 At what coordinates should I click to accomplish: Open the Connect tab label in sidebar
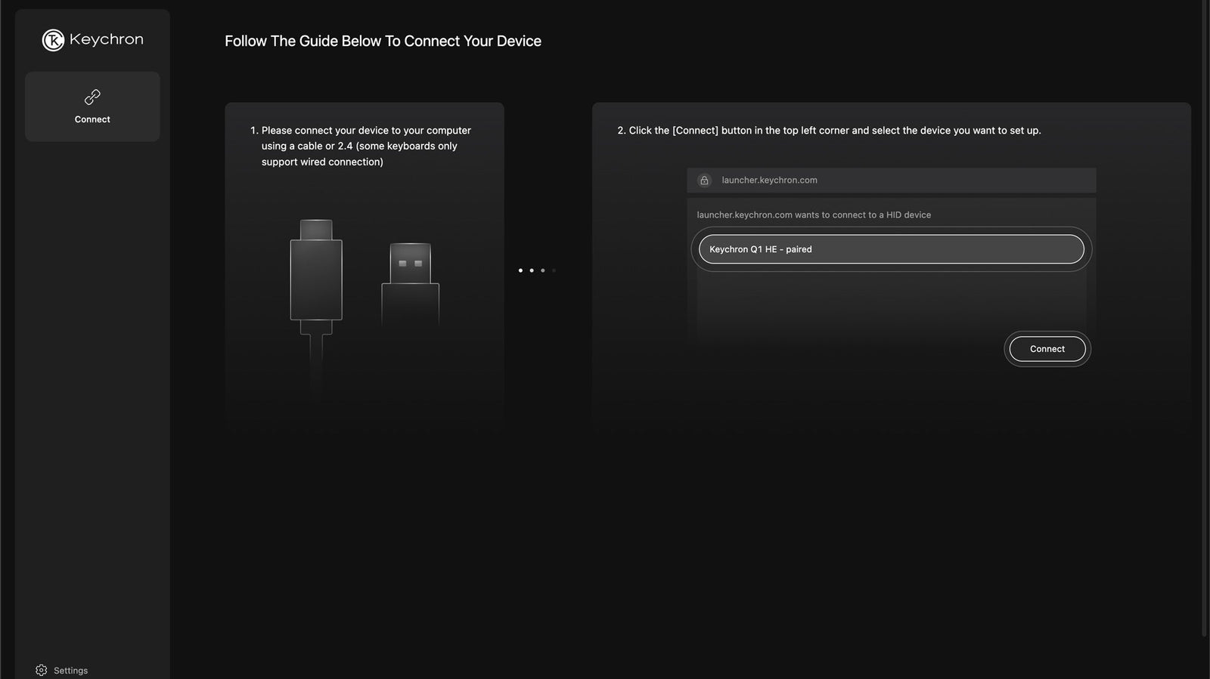click(92, 119)
